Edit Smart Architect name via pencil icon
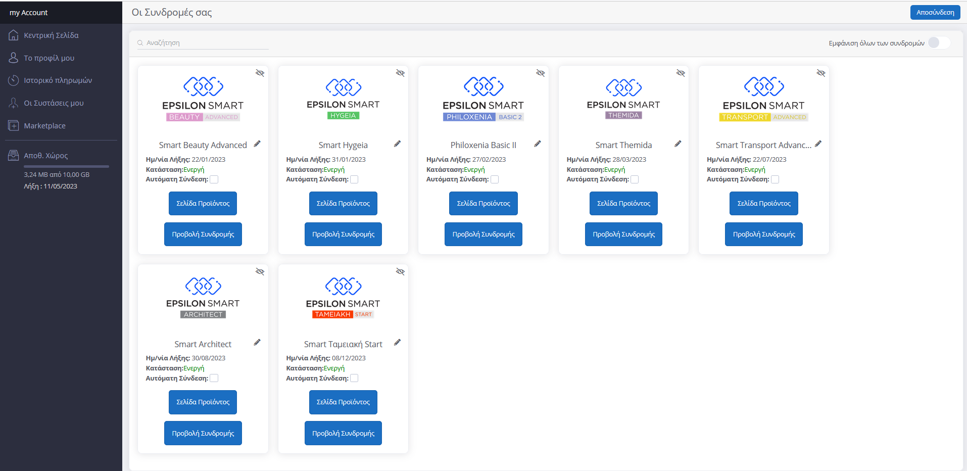 click(257, 343)
